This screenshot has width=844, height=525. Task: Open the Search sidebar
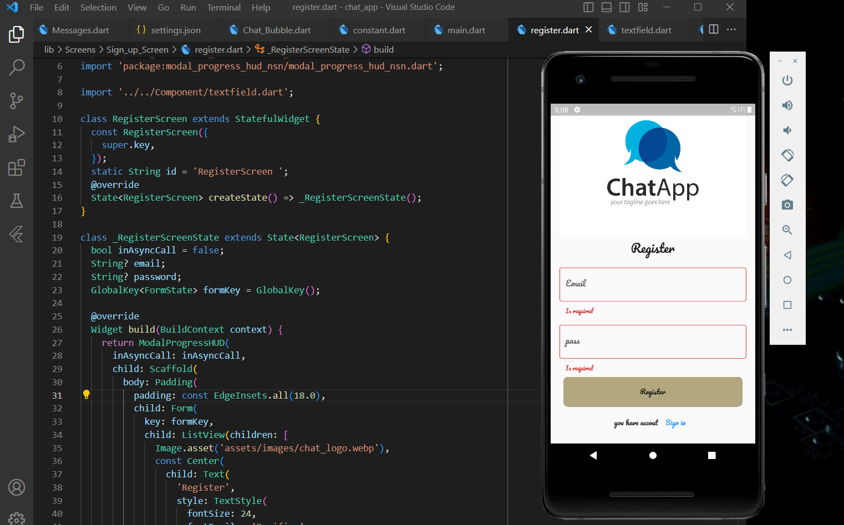[17, 67]
